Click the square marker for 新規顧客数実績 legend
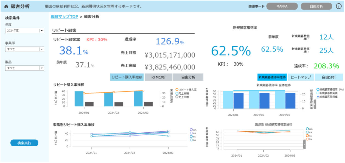Viewport: 345px width, 163px height. [318, 93]
